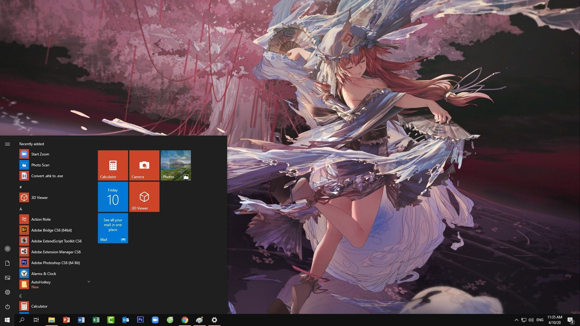The height and width of the screenshot is (326, 580).
Task: Expand the hamburger menu in Start
Action: click(x=7, y=144)
